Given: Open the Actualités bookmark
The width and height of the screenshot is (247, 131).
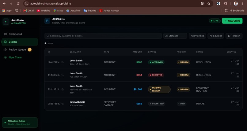Looking at the screenshot, I should click(x=73, y=11).
